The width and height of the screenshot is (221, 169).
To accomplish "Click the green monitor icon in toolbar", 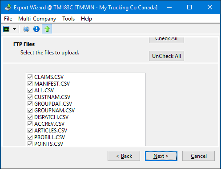I will (x=6, y=29).
